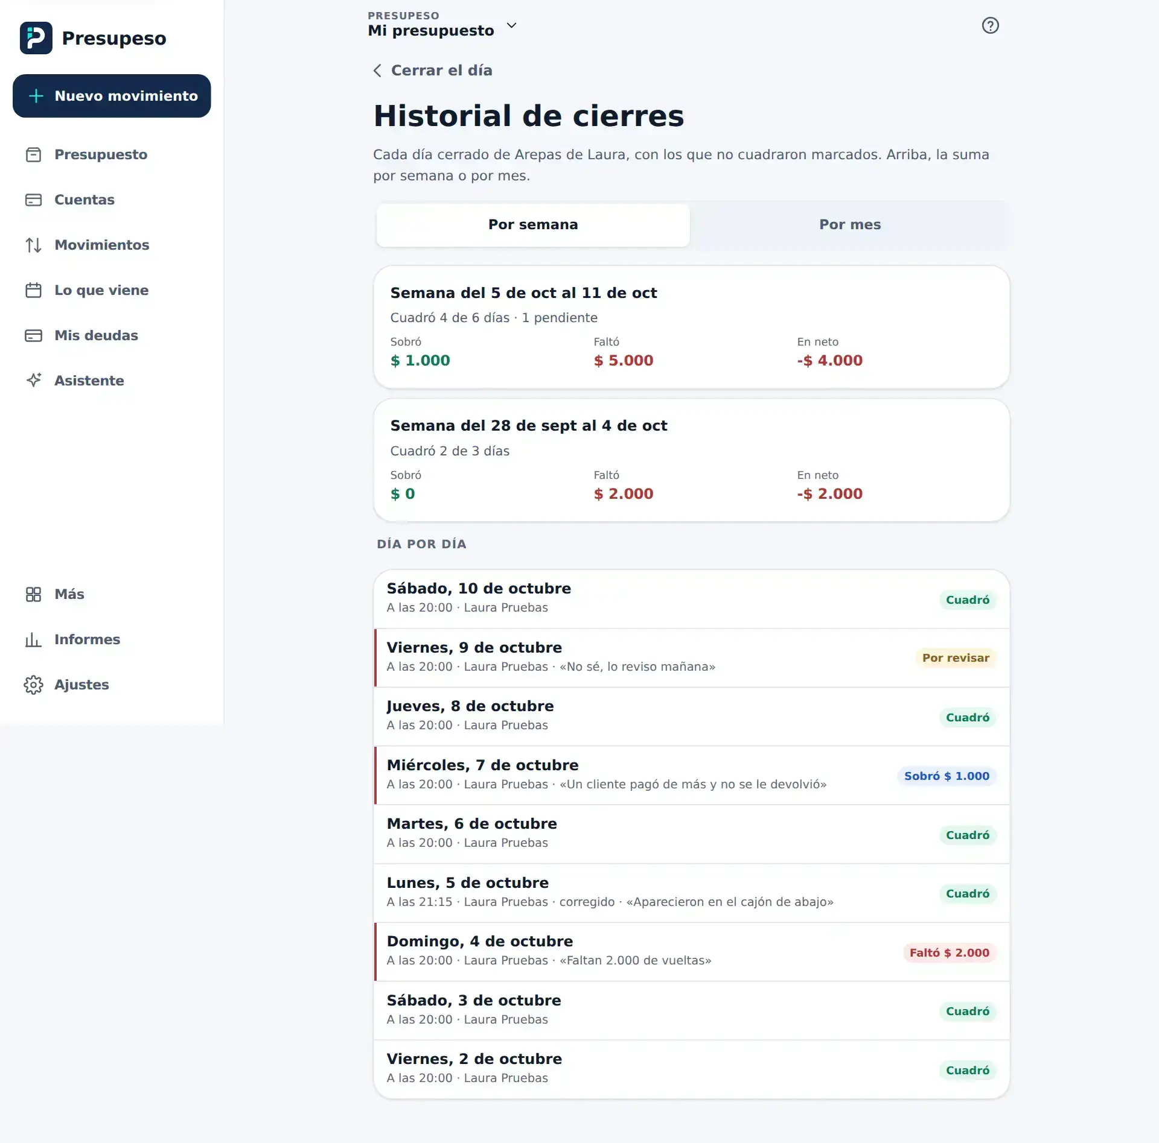The width and height of the screenshot is (1159, 1143).
Task: Open the Mi presupuesto budget selector
Action: pyautogui.click(x=442, y=25)
